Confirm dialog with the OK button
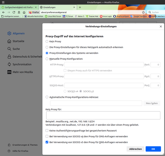The width and height of the screenshot is (165, 156). [153, 149]
